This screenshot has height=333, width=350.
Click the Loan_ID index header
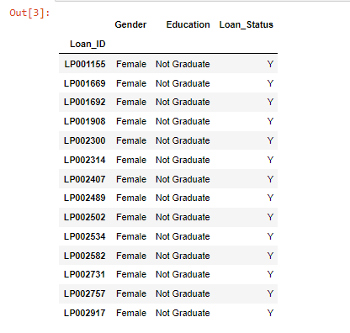coord(87,44)
